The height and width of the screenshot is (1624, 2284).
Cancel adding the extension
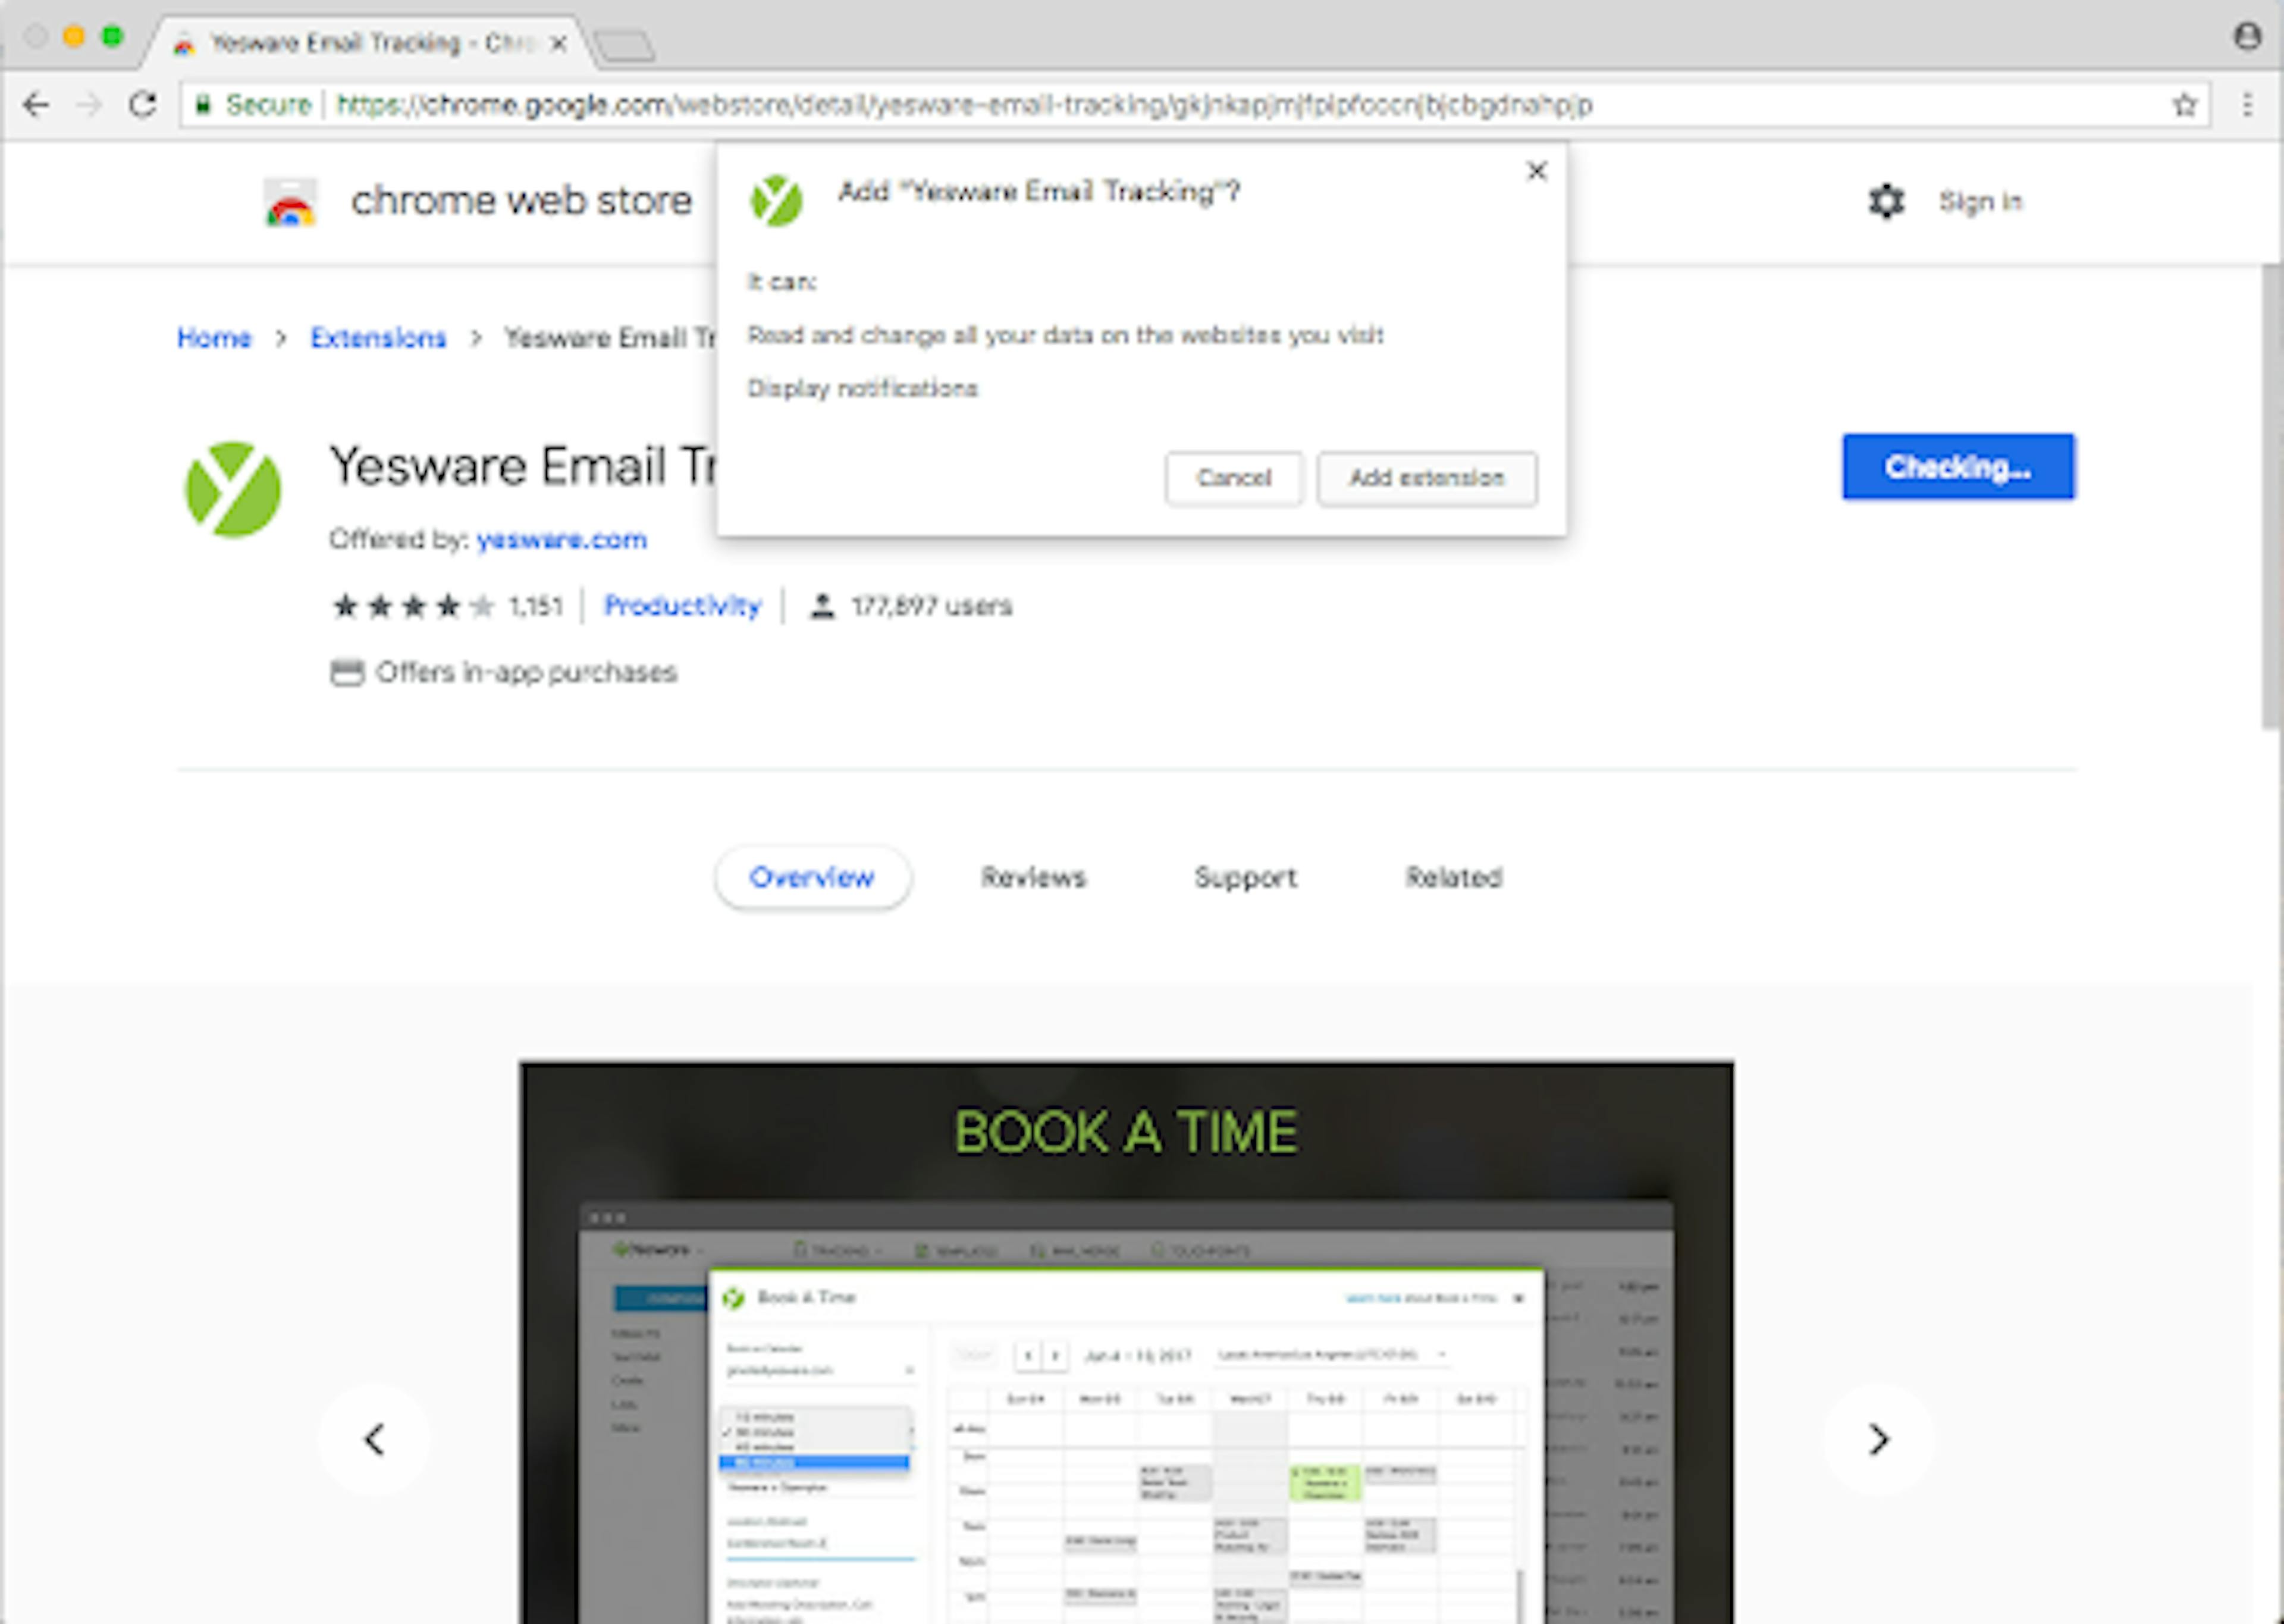pyautogui.click(x=1234, y=478)
